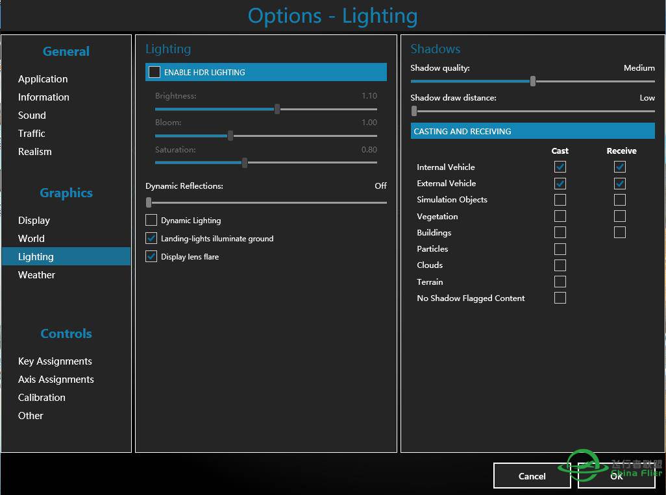Open the Information settings page
The height and width of the screenshot is (495, 666).
[x=43, y=97]
